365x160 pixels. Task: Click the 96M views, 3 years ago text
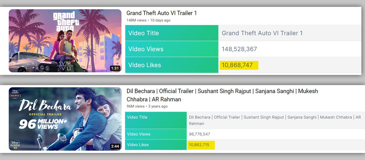(147, 106)
